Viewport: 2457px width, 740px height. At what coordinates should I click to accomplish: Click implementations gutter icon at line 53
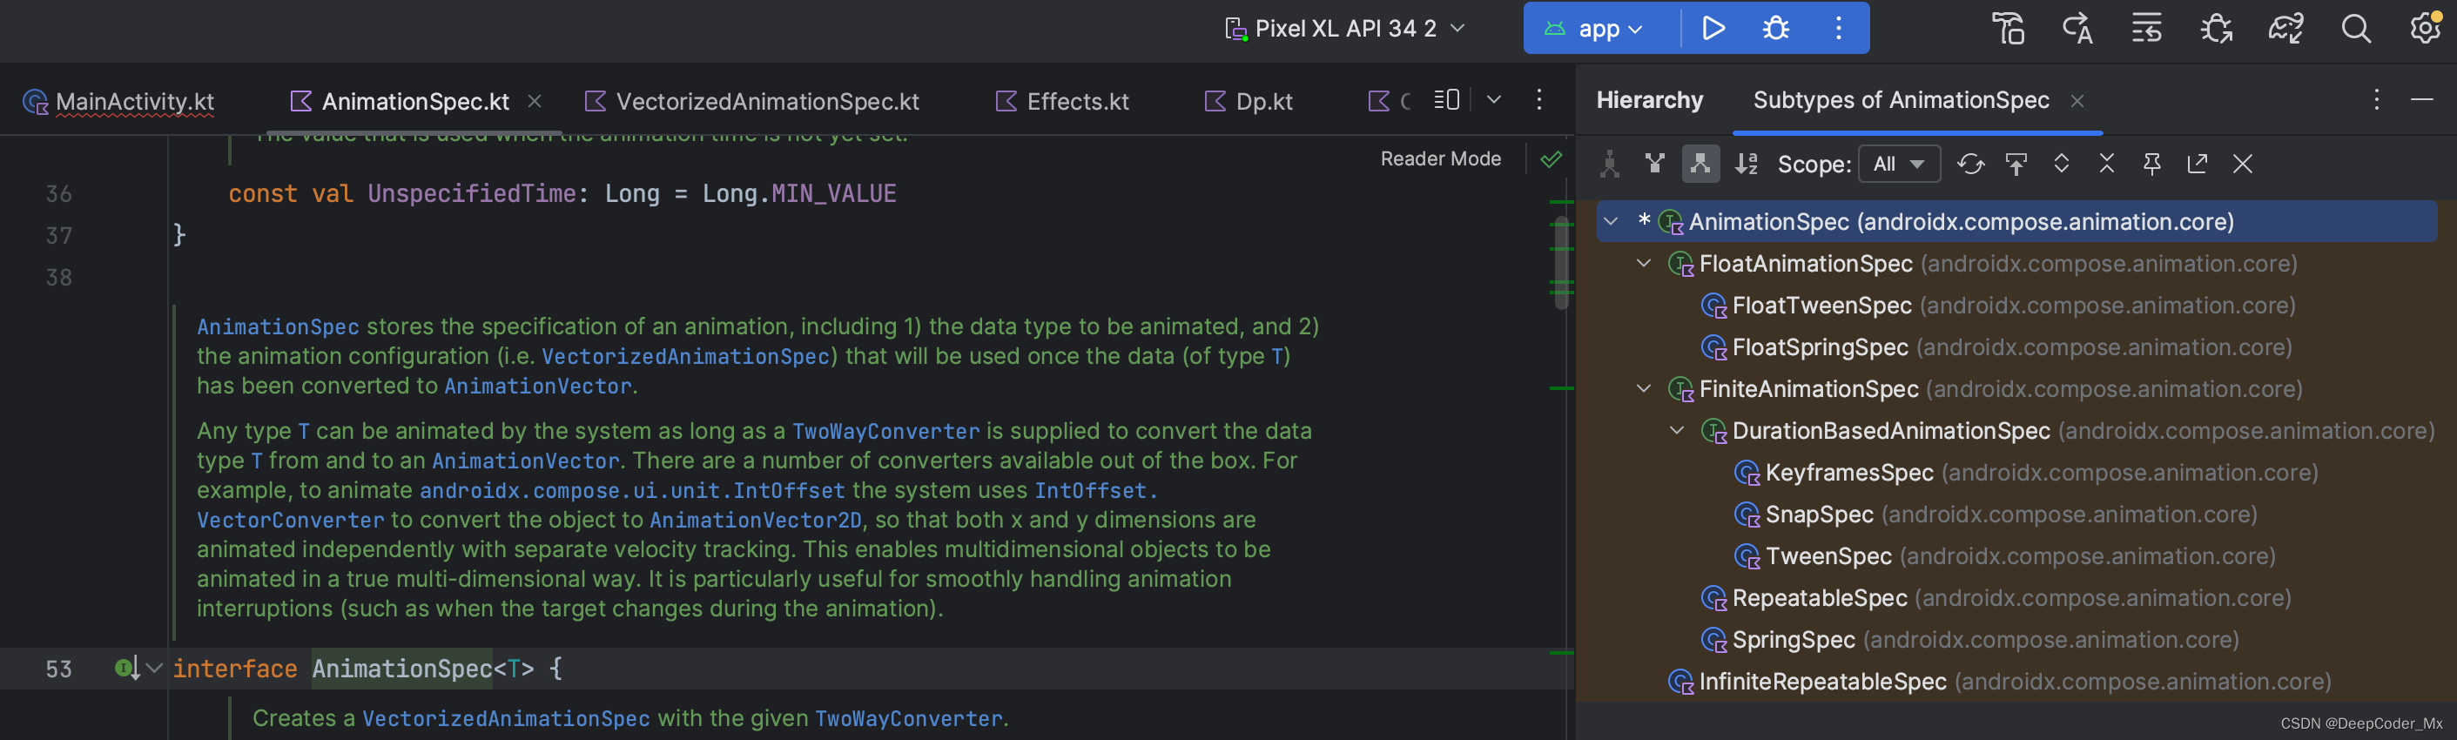tap(127, 669)
